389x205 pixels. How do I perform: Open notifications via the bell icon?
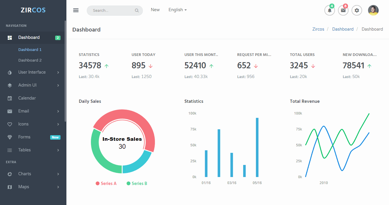point(329,10)
